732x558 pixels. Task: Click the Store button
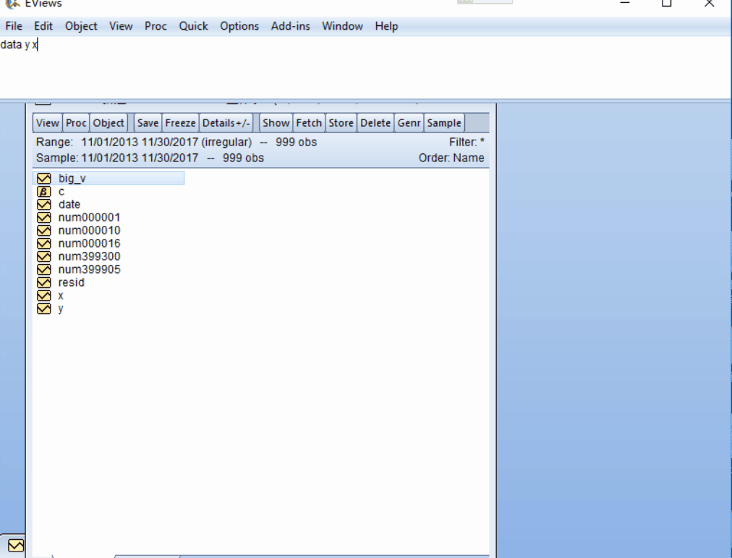tap(341, 122)
